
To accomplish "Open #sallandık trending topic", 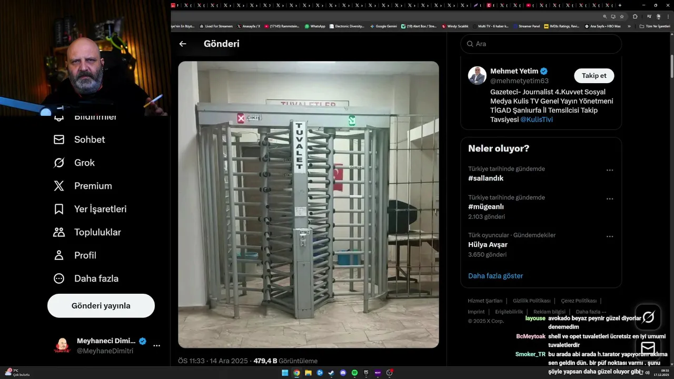I will (485, 178).
